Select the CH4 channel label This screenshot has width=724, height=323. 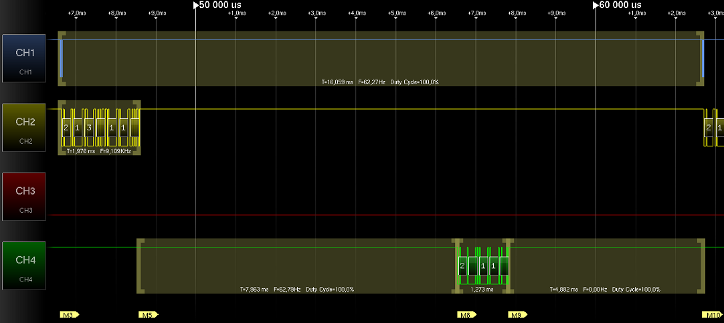(x=24, y=265)
